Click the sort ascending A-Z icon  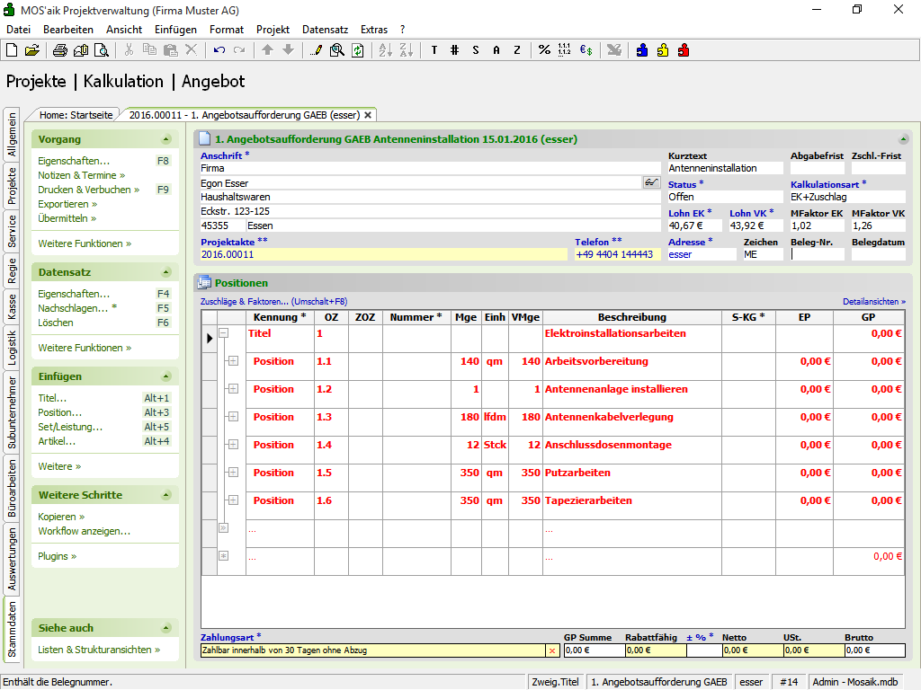point(385,50)
